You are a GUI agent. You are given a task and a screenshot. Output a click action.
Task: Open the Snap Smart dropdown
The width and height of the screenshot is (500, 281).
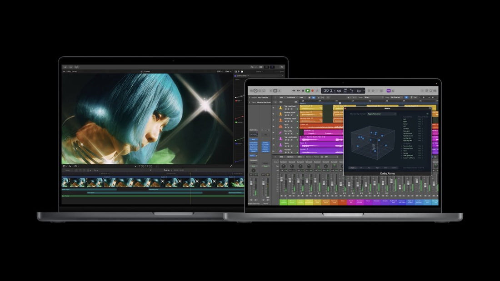coord(374,97)
